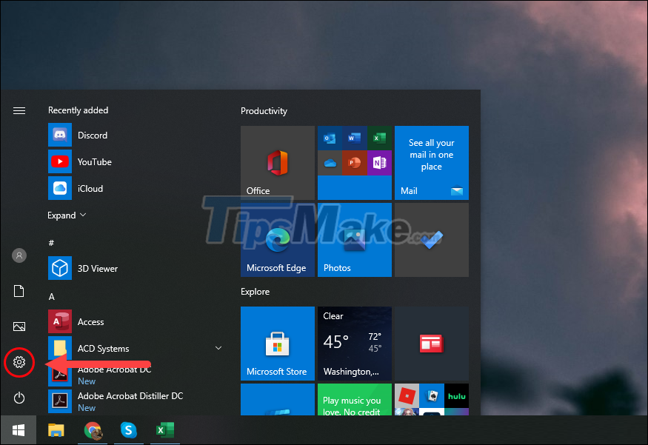Open the user account avatar
Viewport: 648px width, 445px height.
click(19, 255)
